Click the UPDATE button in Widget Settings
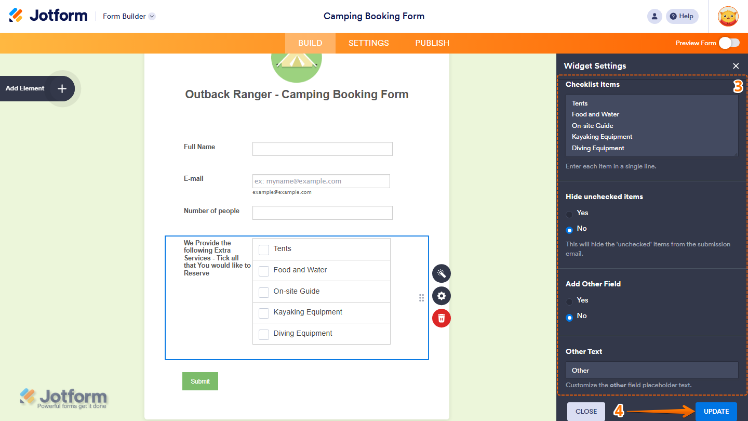Image resolution: width=748 pixels, height=421 pixels. point(716,411)
